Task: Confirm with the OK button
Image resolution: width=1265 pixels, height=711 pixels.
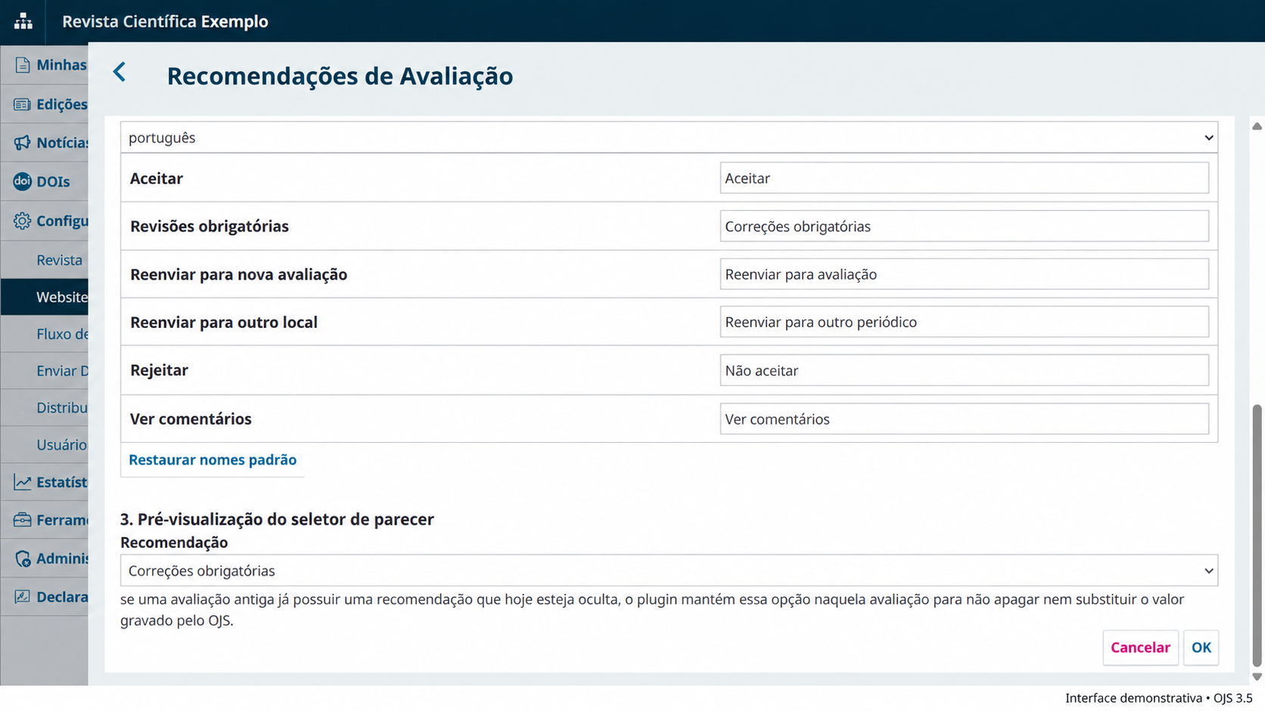Action: pyautogui.click(x=1201, y=648)
